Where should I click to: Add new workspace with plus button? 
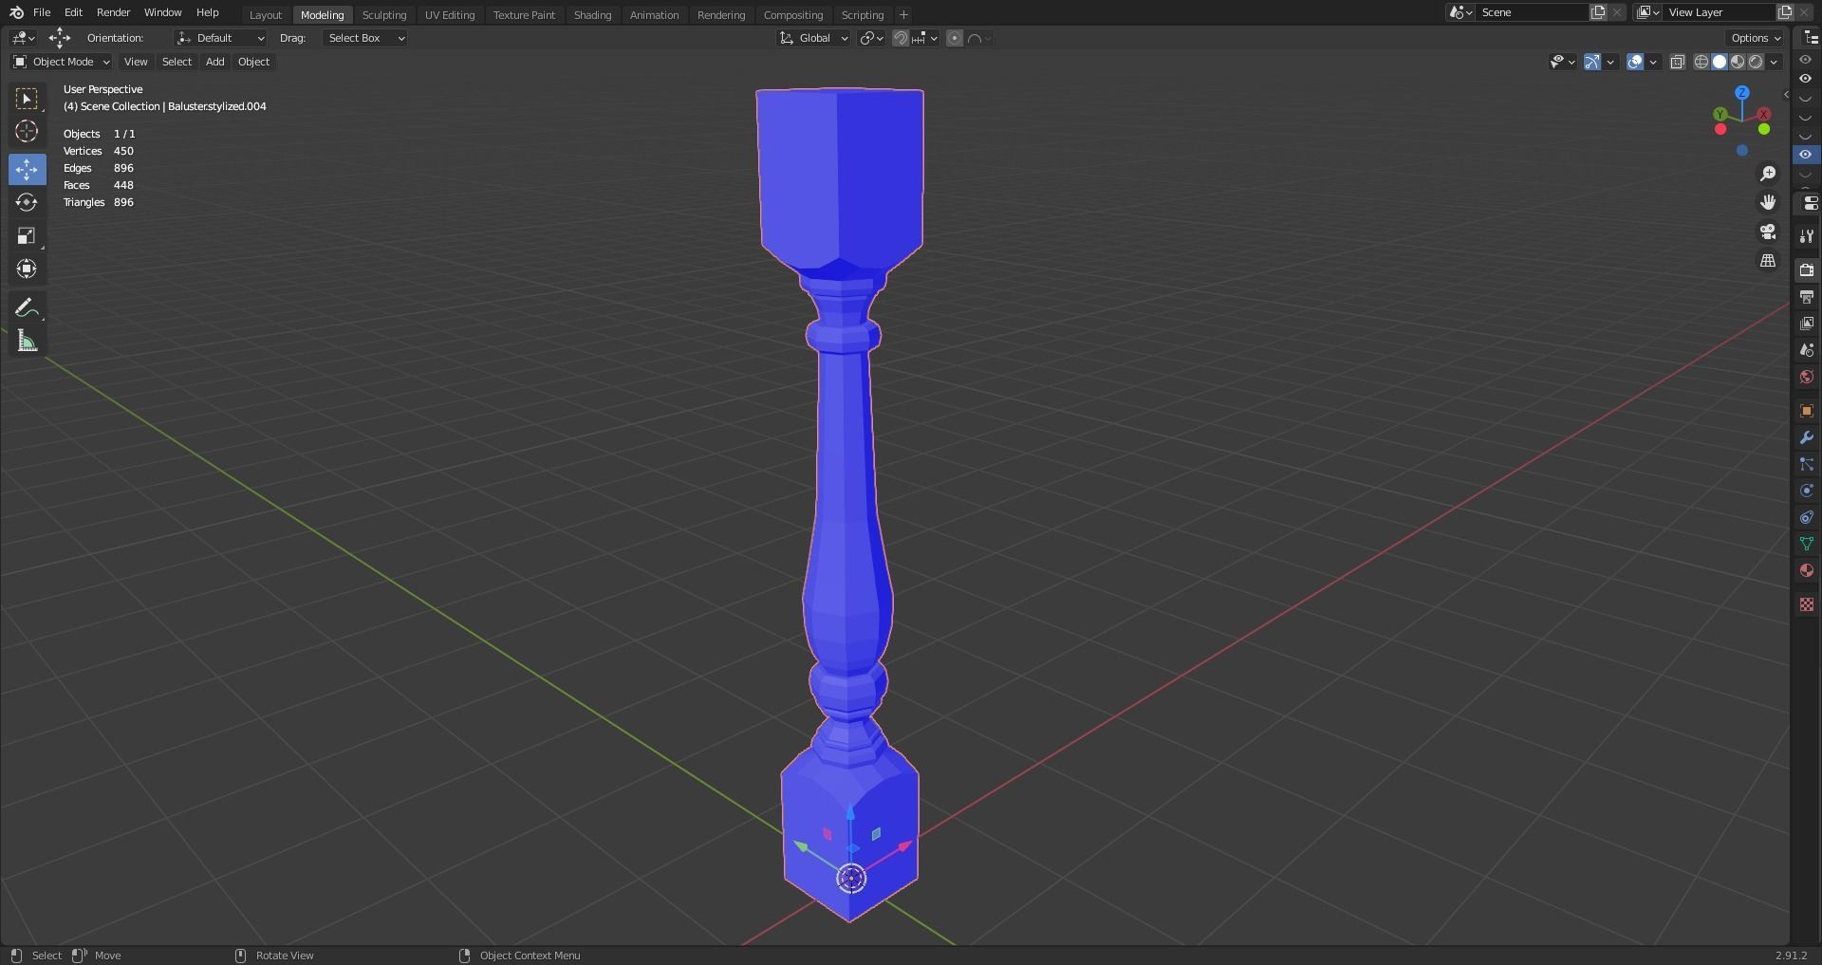click(903, 15)
